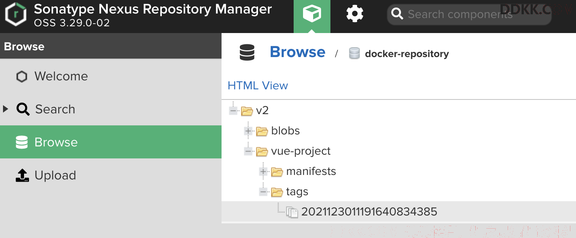Viewport: 576px width, 238px height.
Task: Select the tags tree row
Action: tap(399, 191)
